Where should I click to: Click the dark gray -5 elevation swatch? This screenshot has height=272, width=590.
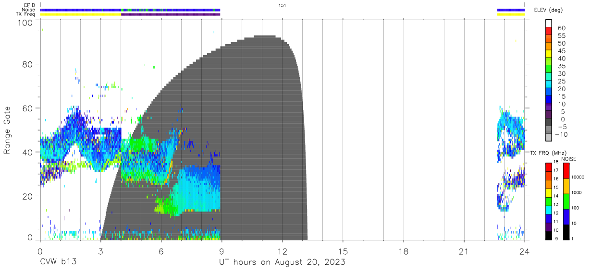[549, 122]
